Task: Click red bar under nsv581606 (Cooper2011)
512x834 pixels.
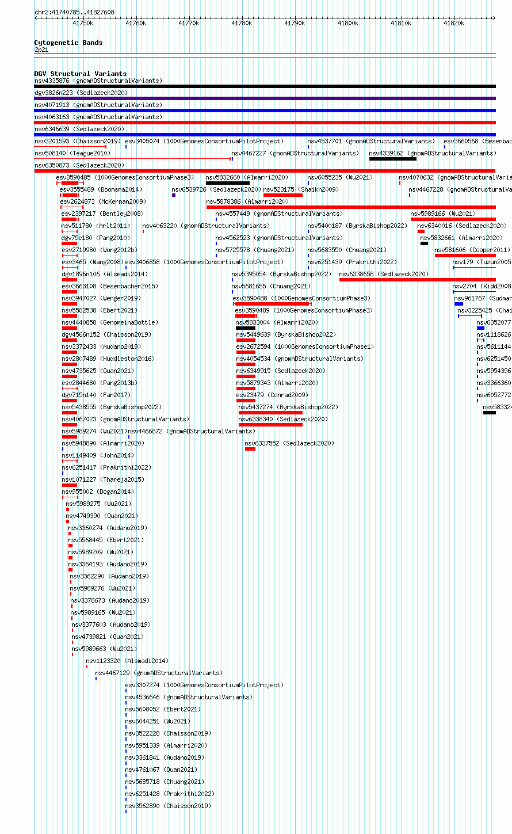Action: 465,256
